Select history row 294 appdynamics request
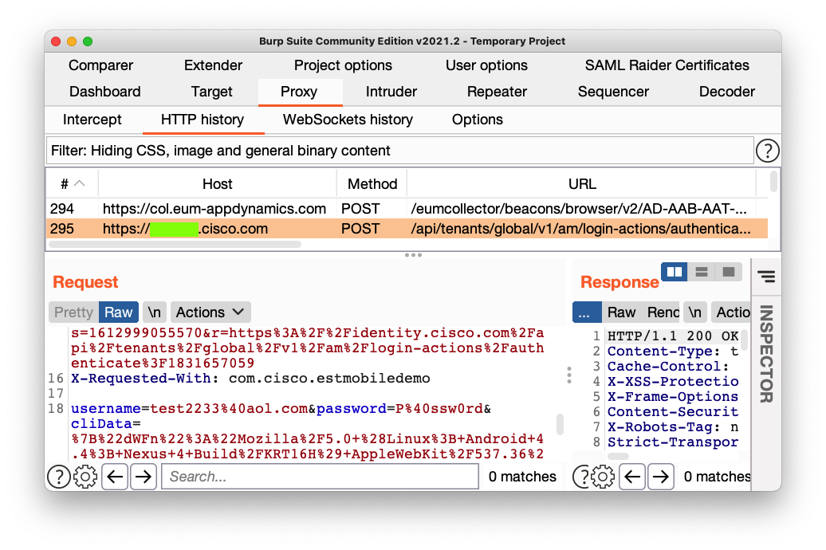 click(x=407, y=209)
